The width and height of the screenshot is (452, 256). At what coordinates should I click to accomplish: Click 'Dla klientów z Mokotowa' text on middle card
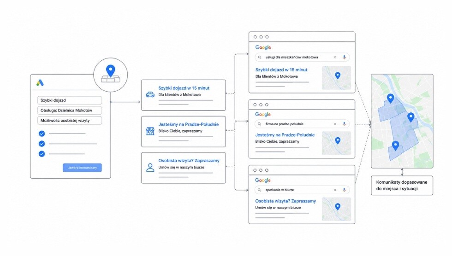(x=179, y=95)
